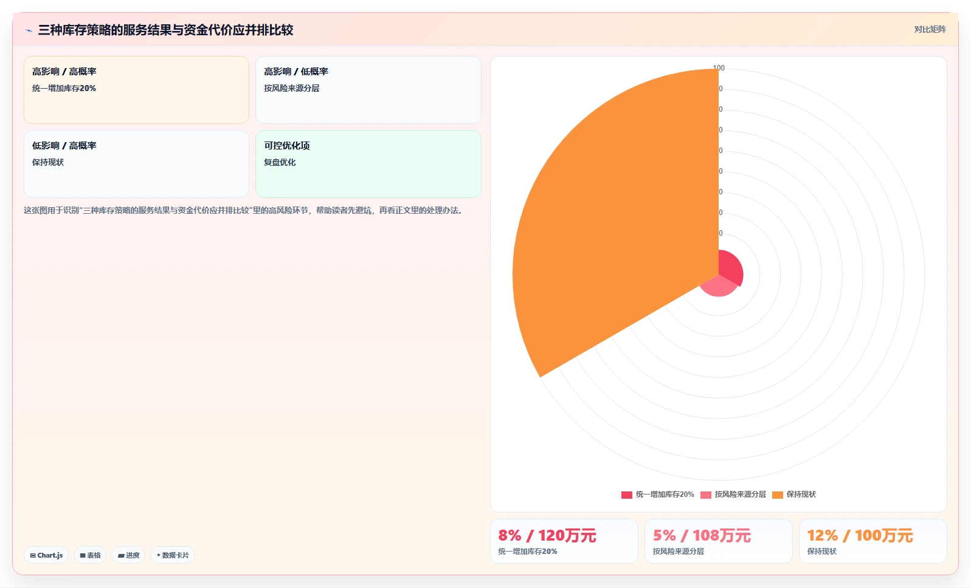
Task: Click the 100 axis label on the chart
Action: point(719,68)
